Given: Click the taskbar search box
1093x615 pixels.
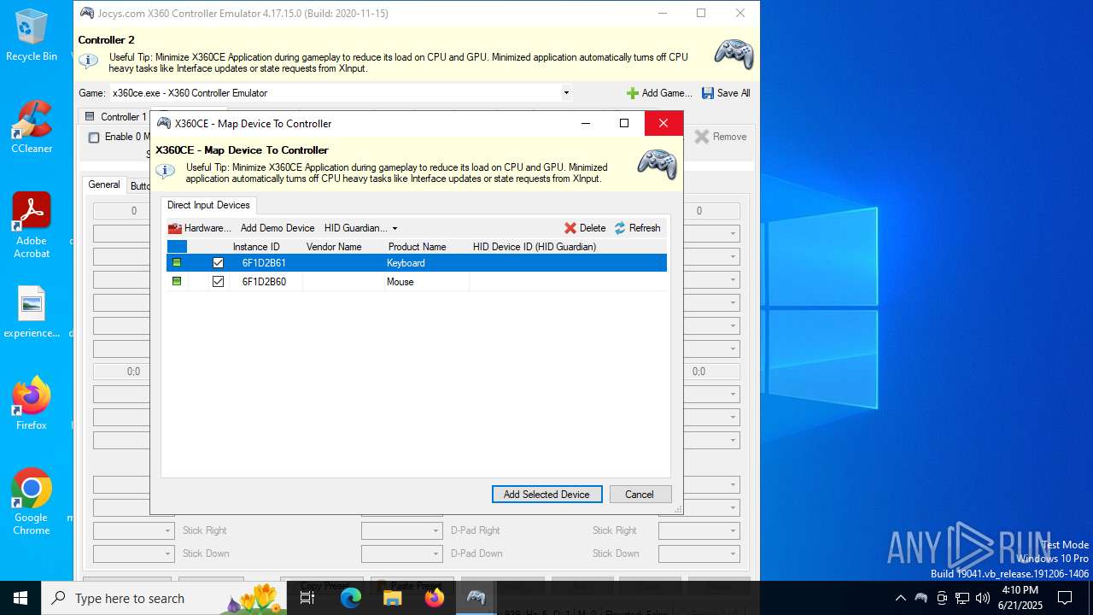Looking at the screenshot, I should [x=166, y=598].
